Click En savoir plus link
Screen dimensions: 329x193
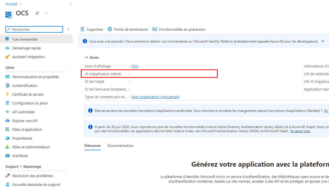click(300, 131)
